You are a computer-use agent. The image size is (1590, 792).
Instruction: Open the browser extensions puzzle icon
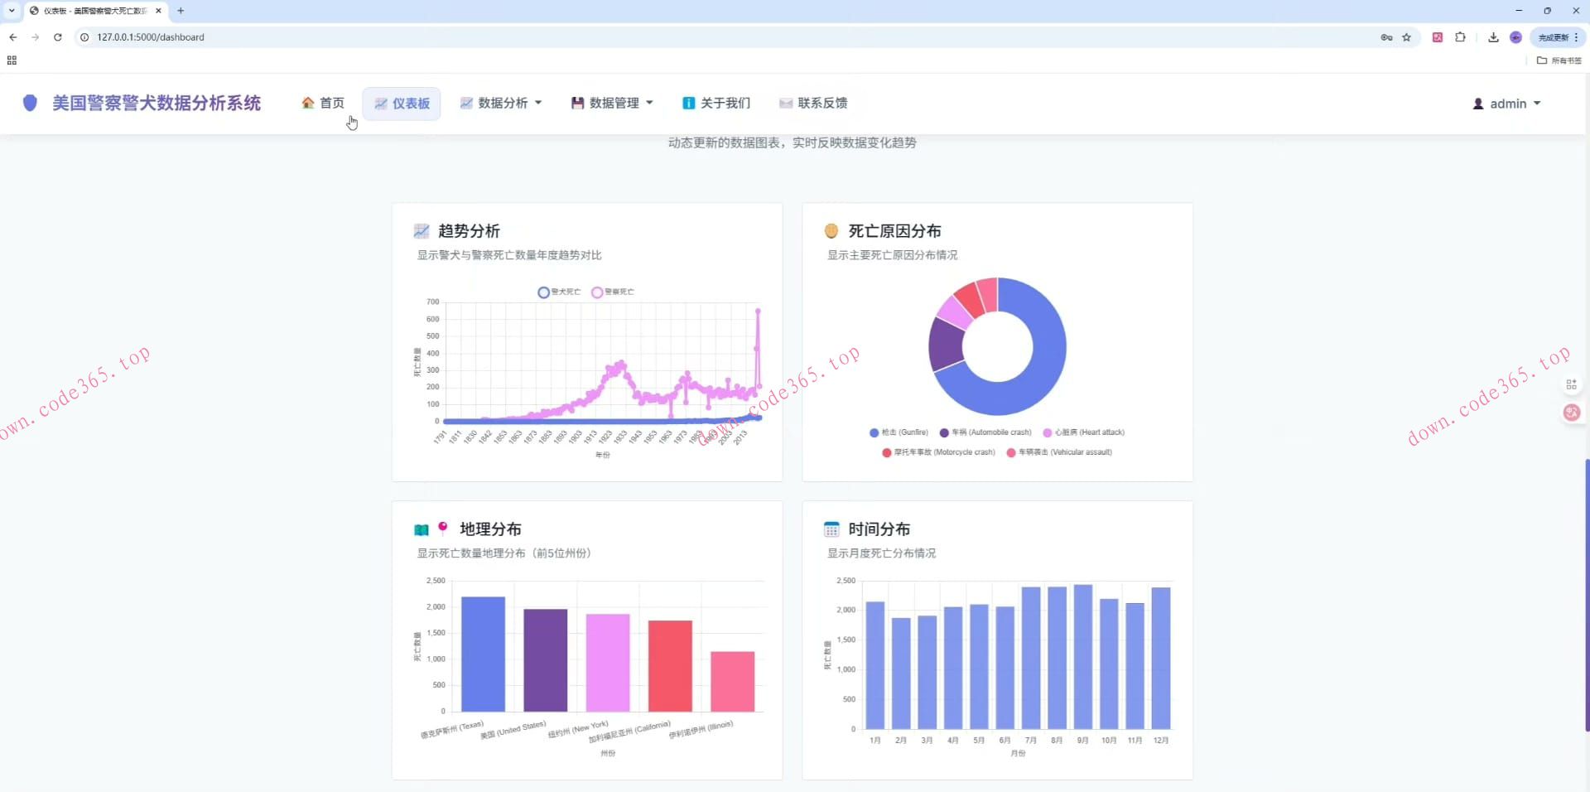tap(1460, 37)
